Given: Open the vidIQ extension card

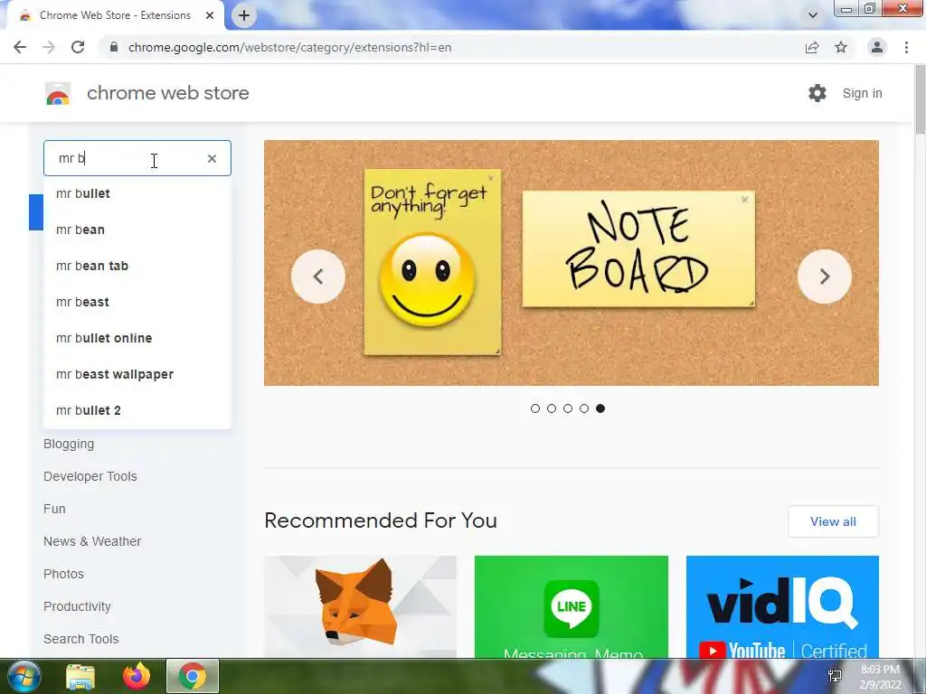Looking at the screenshot, I should [782, 606].
